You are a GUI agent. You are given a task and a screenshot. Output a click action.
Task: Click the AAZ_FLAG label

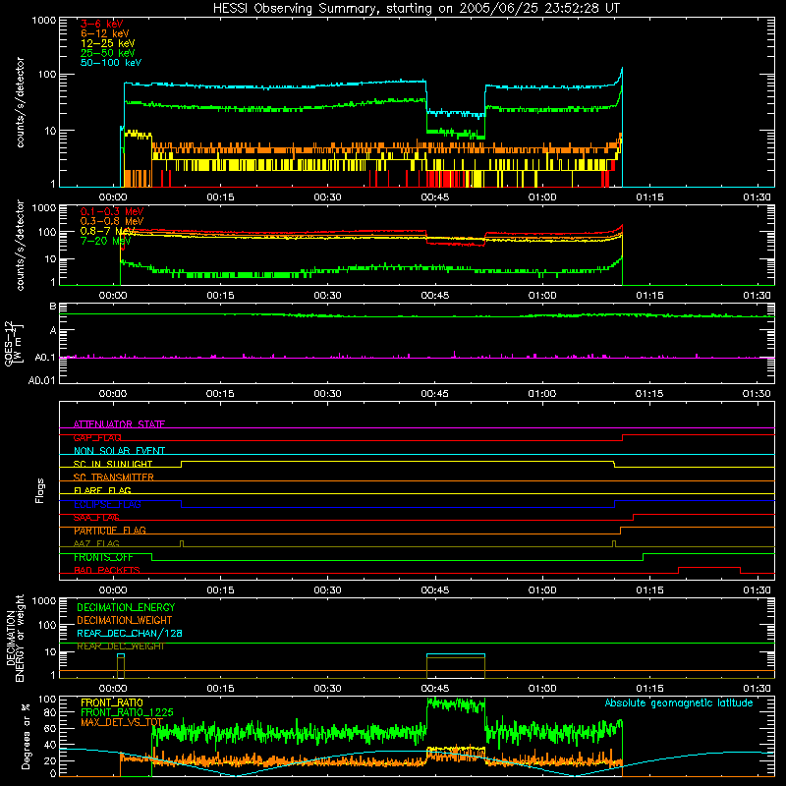[96, 544]
